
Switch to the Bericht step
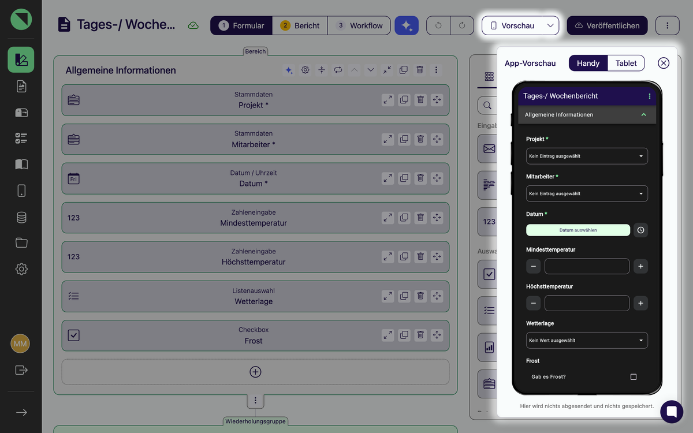pos(300,25)
